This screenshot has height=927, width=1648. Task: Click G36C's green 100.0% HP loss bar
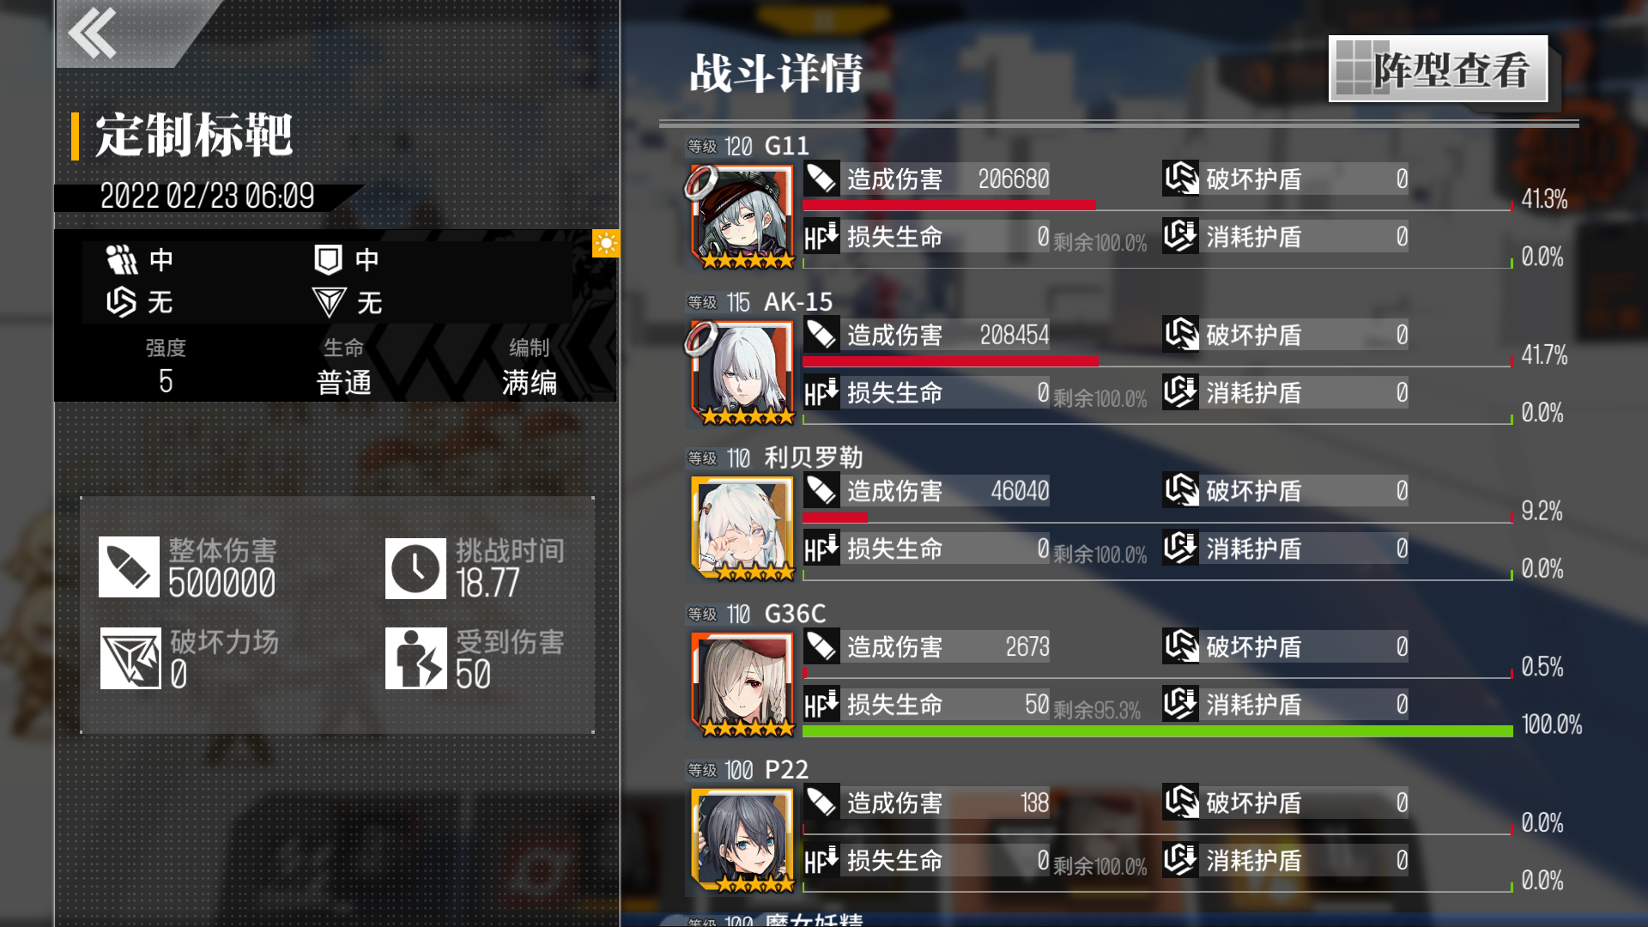tap(1158, 731)
